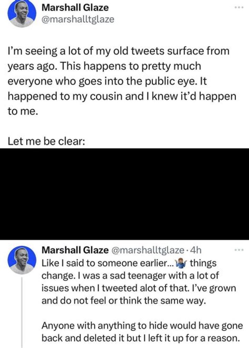Click the top tweet's opening "I'm seeing a lot" line
Screen dimensions: 249x348
(118, 51)
